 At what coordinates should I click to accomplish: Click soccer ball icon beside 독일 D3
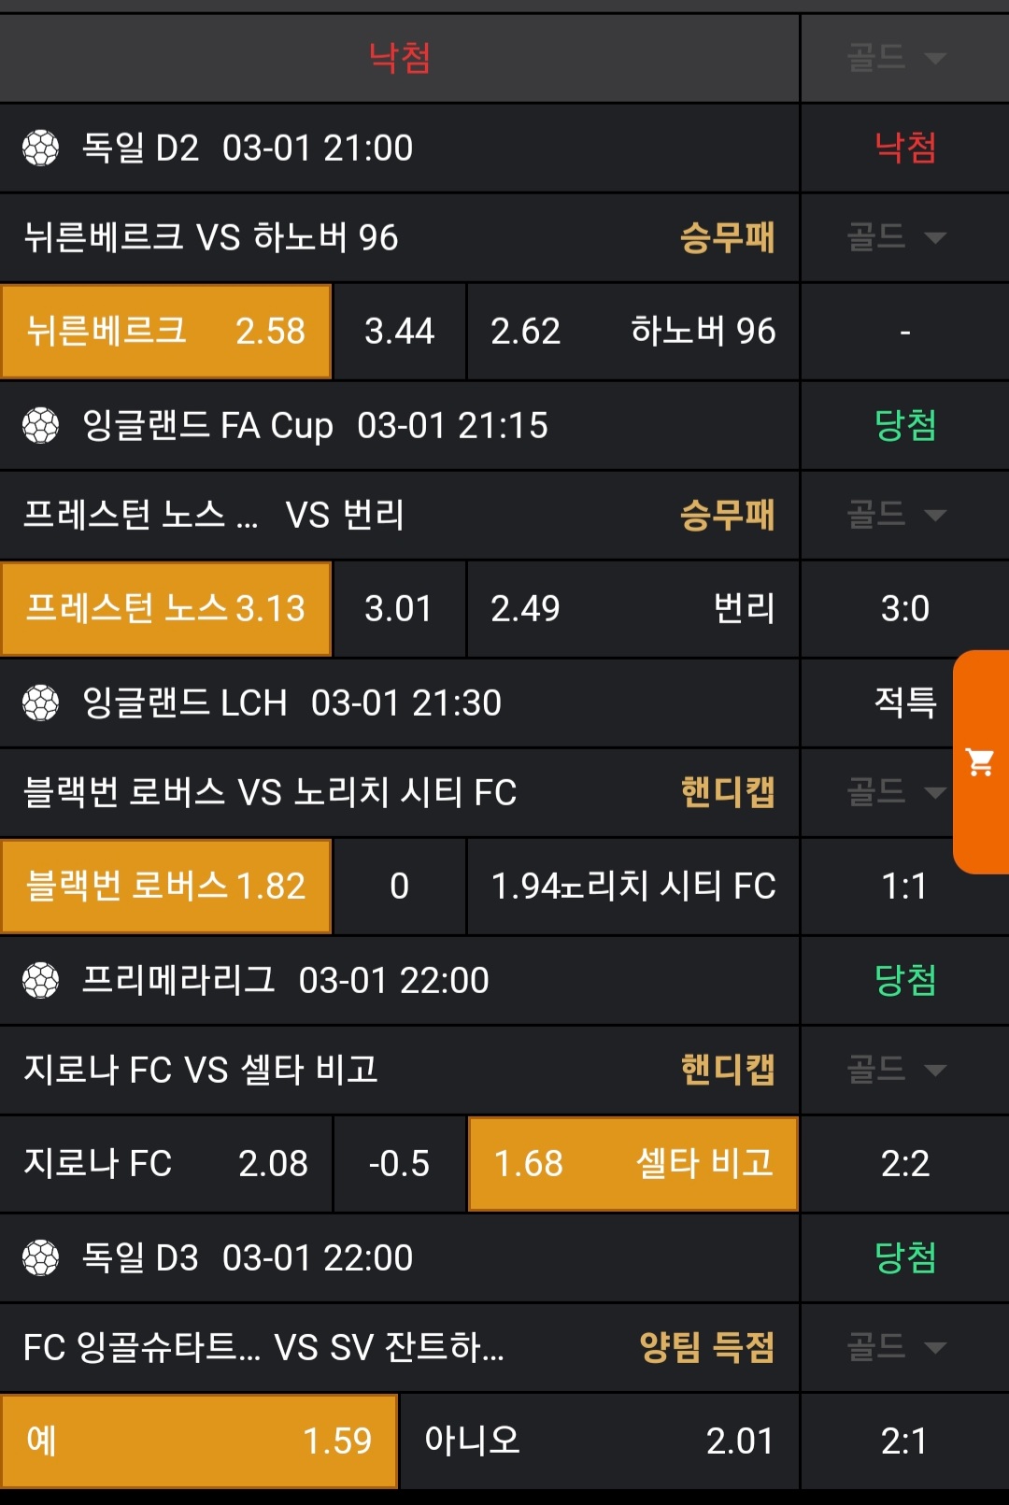click(x=41, y=1257)
